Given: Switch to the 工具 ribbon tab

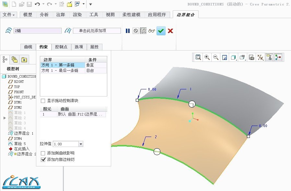Looking at the screenshot, I should click(94, 15).
